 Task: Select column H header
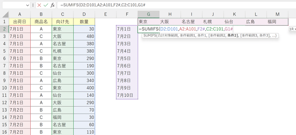click(170, 14)
